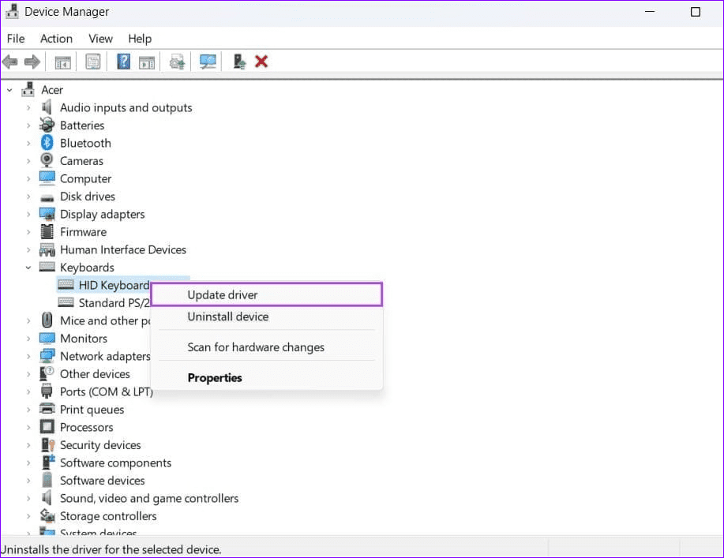Expand the Ports (COM & LPT) category
724x558 pixels.
coord(28,391)
